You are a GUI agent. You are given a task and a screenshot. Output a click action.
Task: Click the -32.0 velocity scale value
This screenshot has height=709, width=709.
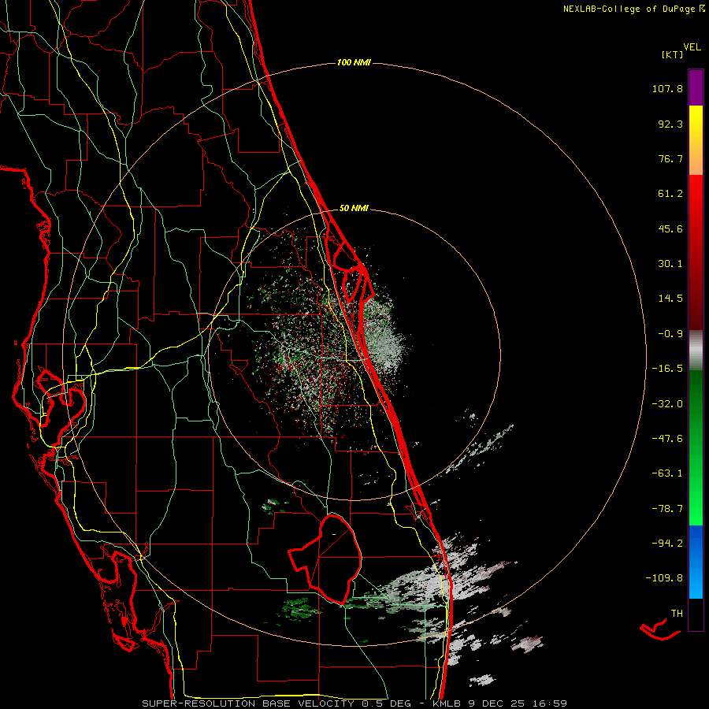(x=667, y=404)
